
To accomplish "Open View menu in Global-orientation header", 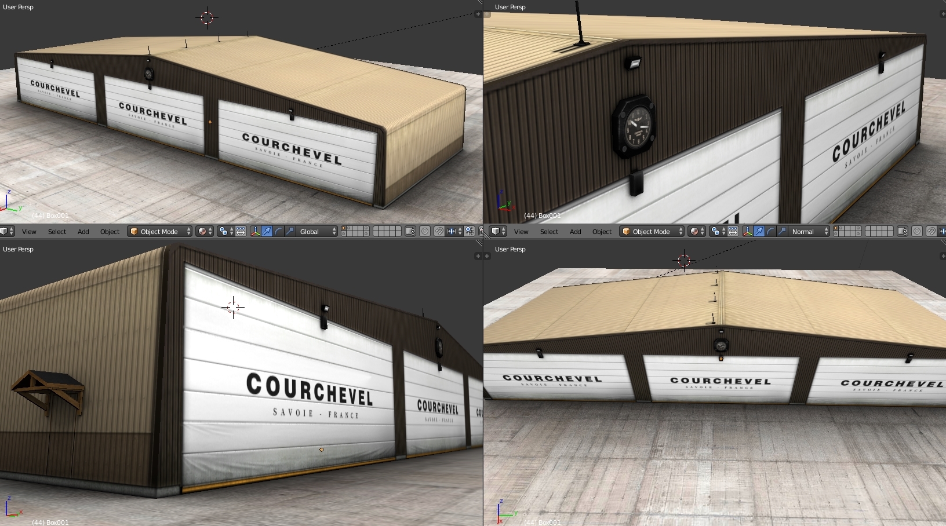I will [x=29, y=232].
